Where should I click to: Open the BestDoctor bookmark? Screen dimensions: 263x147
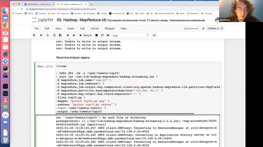coord(193,13)
